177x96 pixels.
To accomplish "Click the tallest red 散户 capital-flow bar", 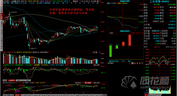I will point(129,40).
